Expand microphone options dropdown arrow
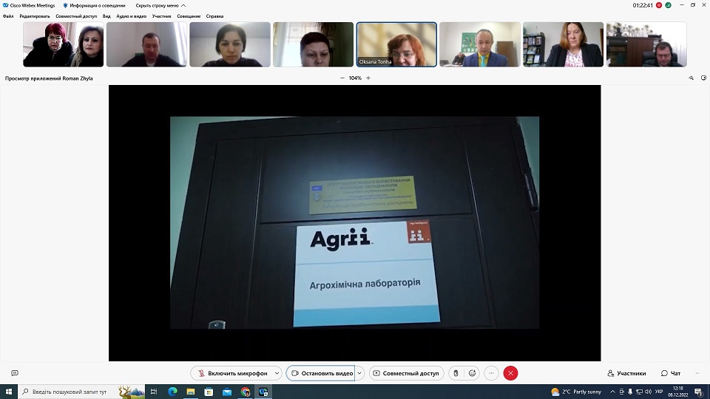 click(277, 373)
